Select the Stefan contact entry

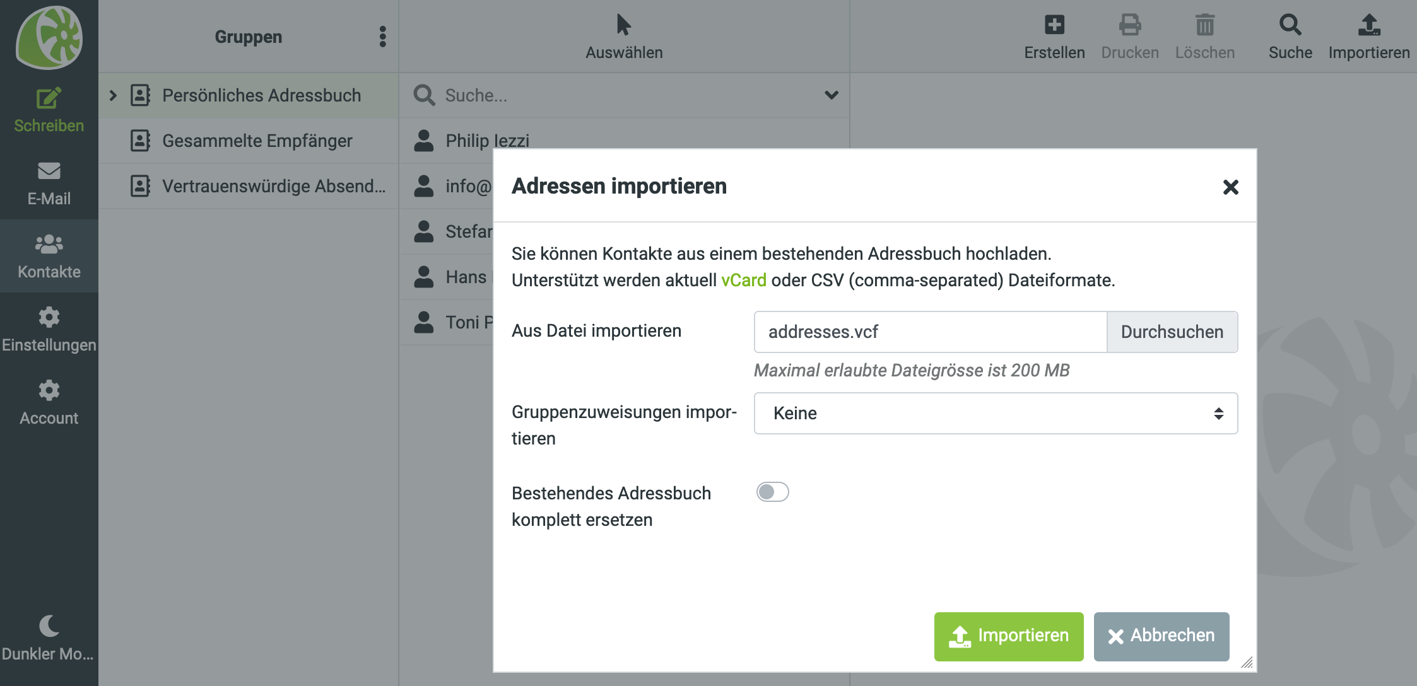tap(447, 231)
